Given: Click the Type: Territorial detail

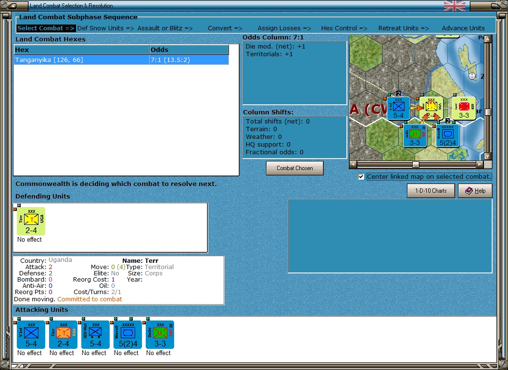Looking at the screenshot, I should click(150, 267).
